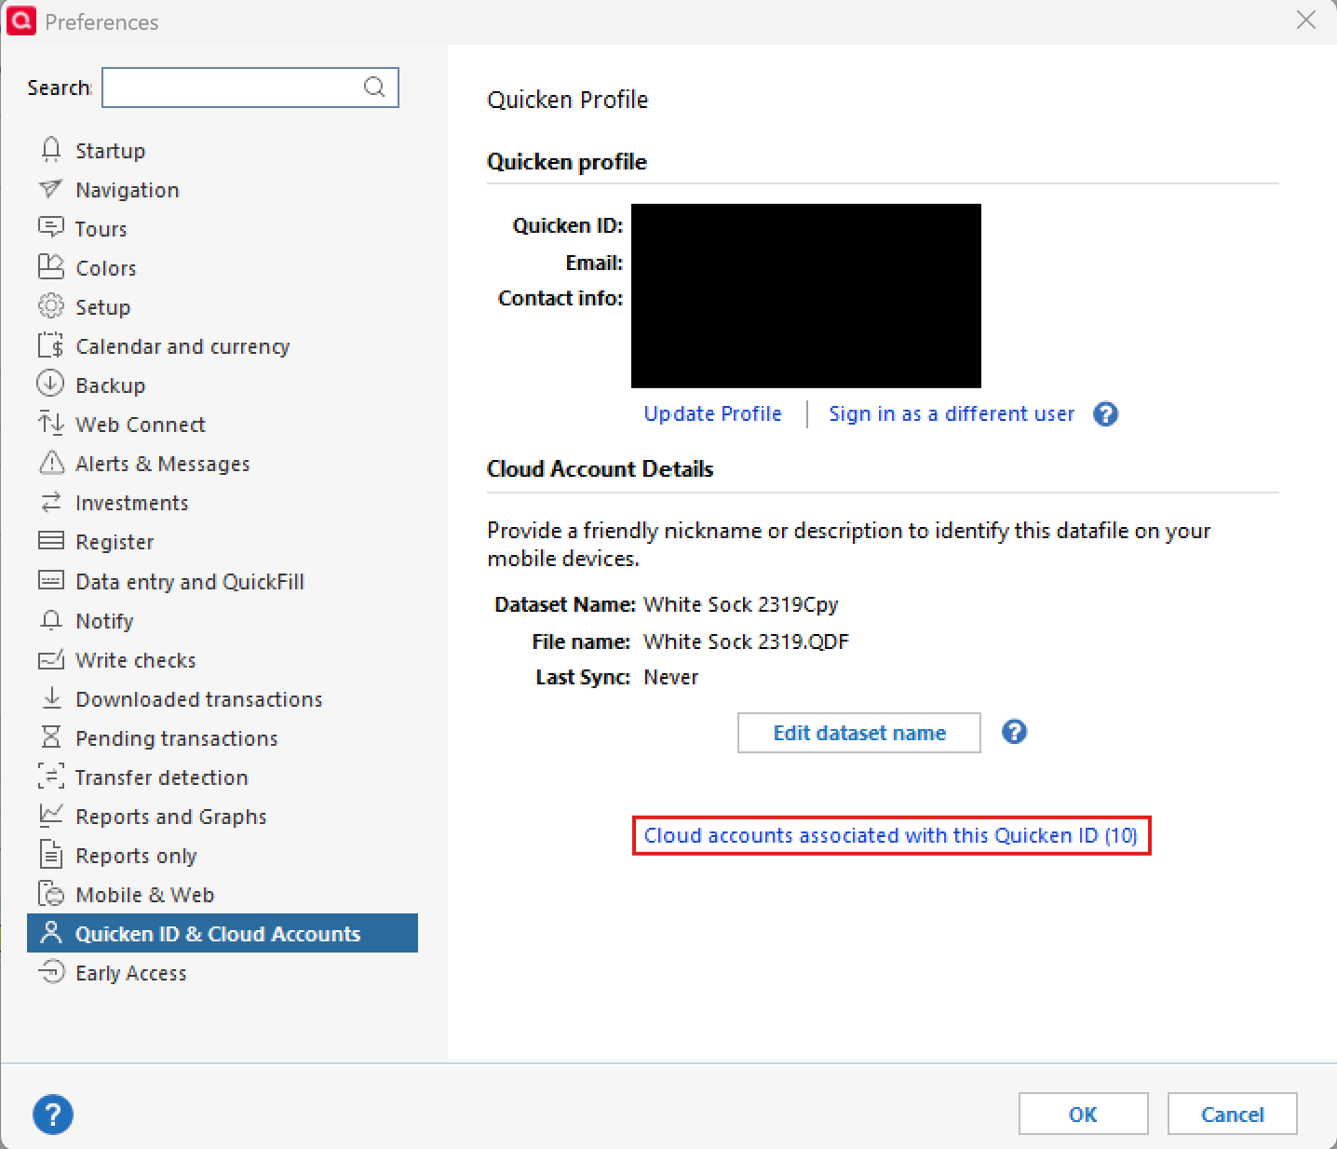The height and width of the screenshot is (1149, 1337).
Task: Click the Notify bell icon
Action: point(51,620)
